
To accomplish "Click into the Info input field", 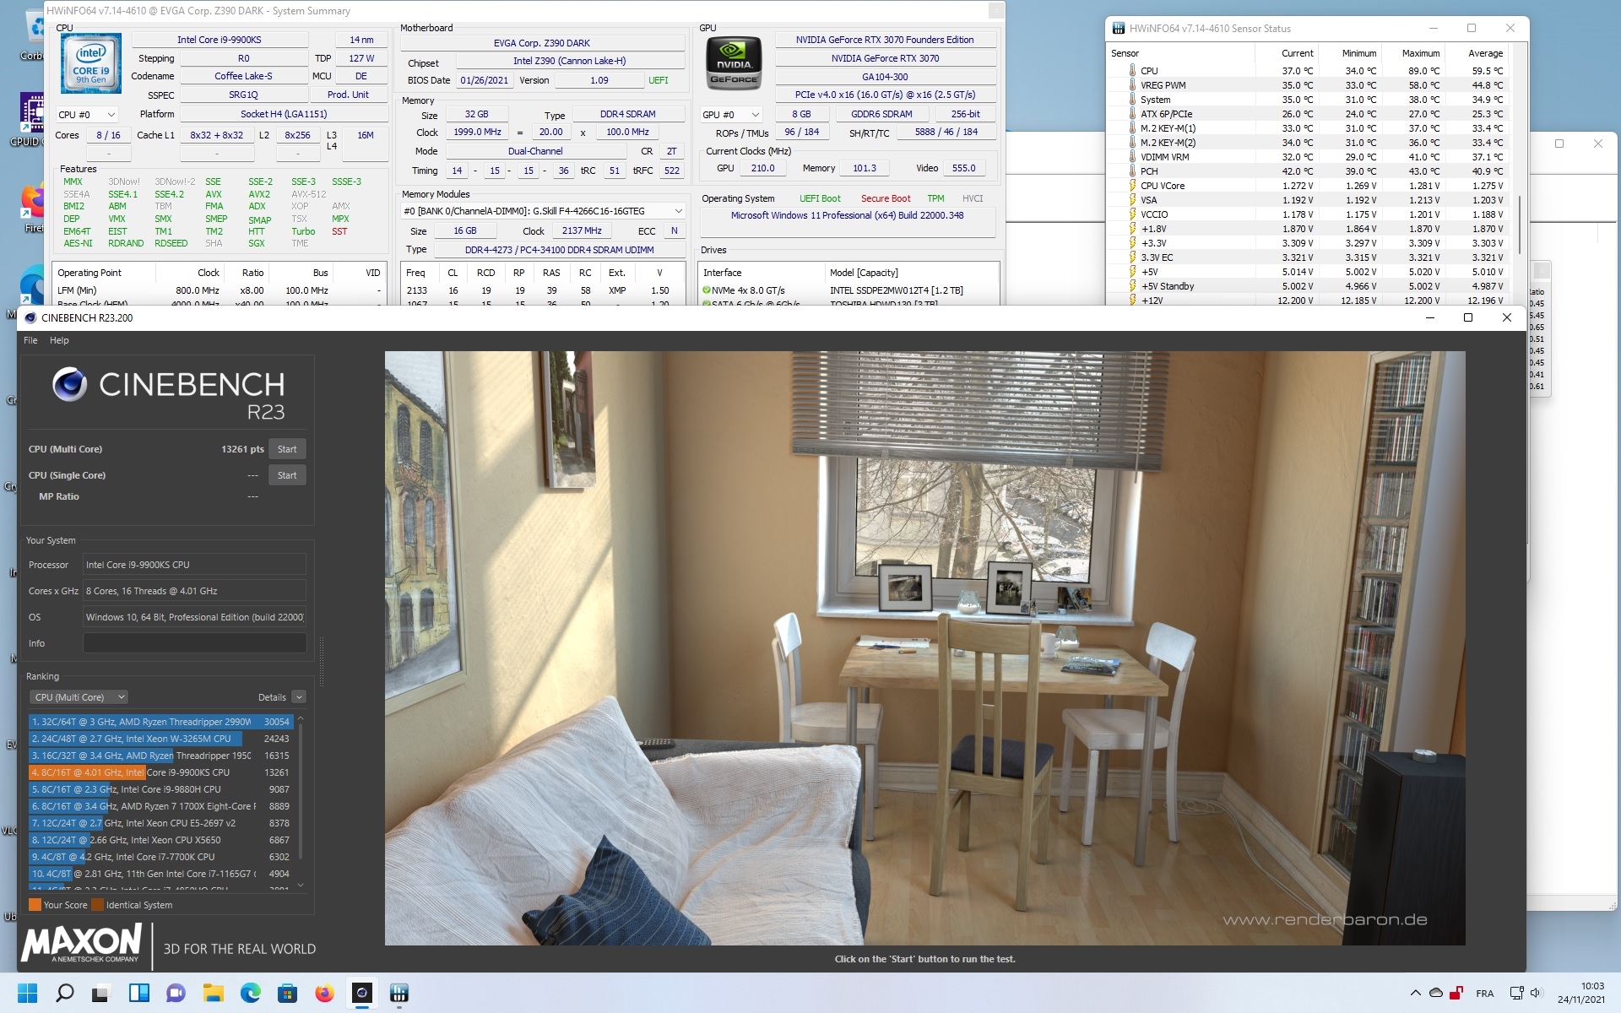I will [194, 643].
